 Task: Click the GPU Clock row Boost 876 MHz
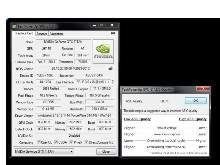click(x=105, y=122)
